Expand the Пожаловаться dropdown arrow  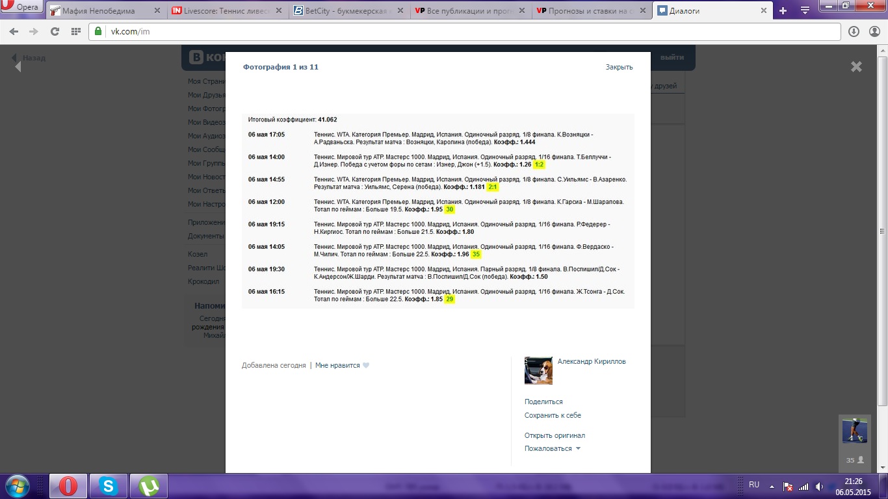click(x=578, y=449)
